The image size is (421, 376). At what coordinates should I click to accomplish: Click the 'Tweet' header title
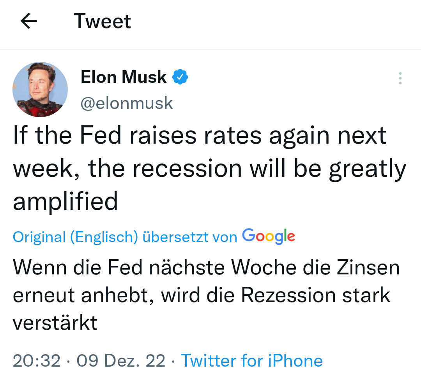(102, 21)
